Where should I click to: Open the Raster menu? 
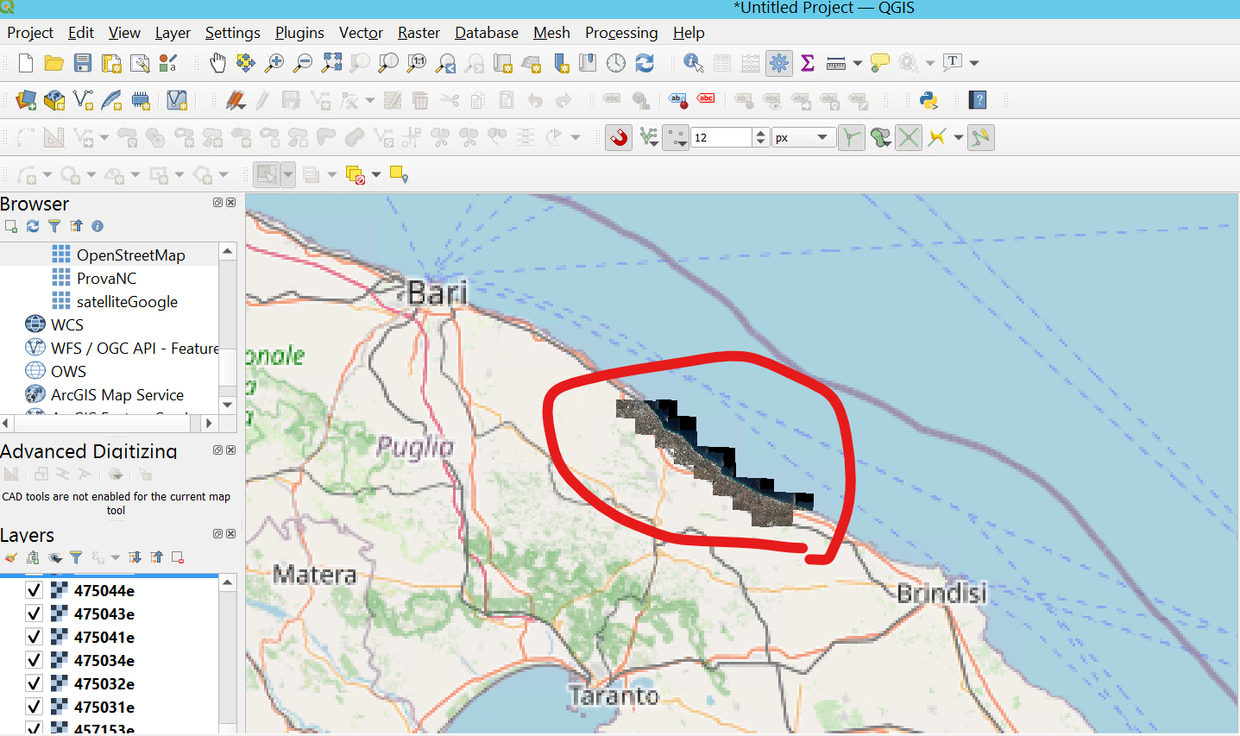point(419,33)
